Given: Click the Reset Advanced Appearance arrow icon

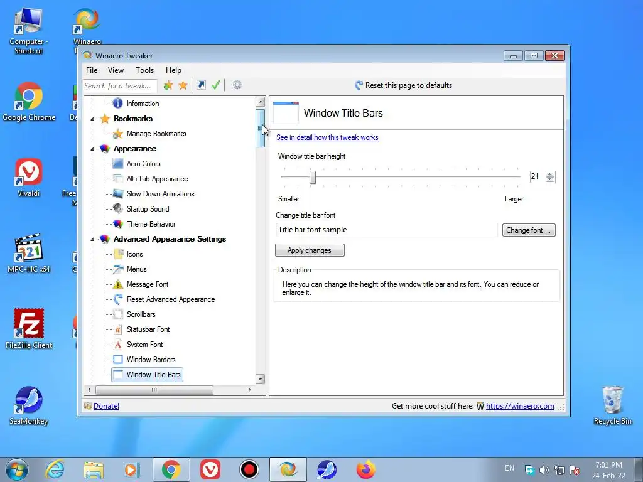Looking at the screenshot, I should tap(117, 299).
